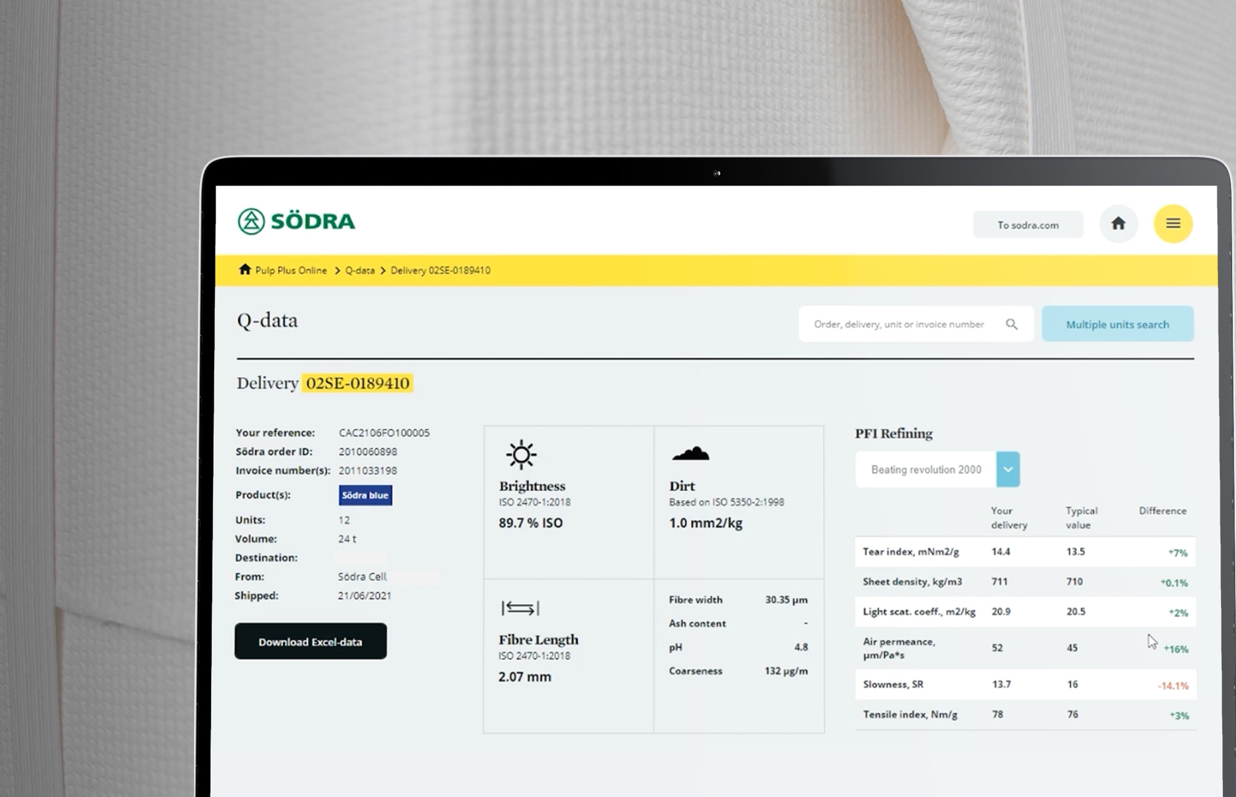Click the Fibre Length arrows icon
Viewport: 1236px width, 797px height.
pyautogui.click(x=520, y=608)
